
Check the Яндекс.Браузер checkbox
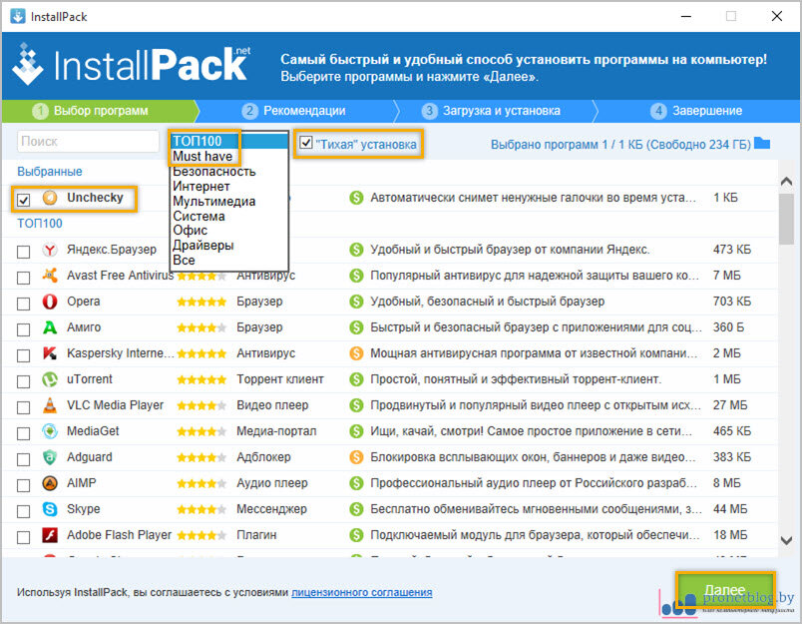24,252
